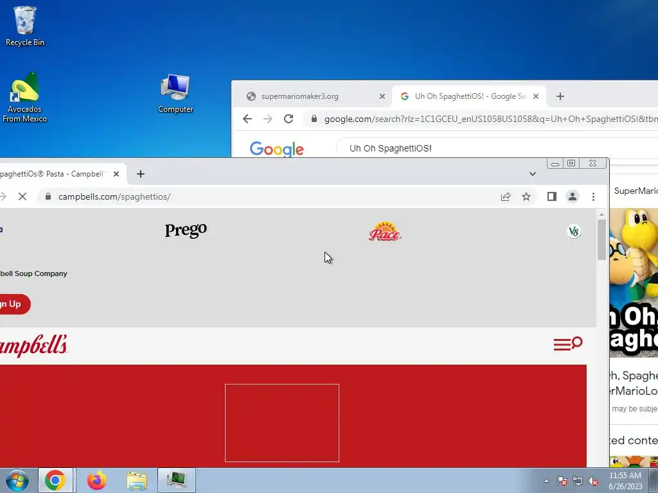This screenshot has height=493, width=658.
Task: Click the Koopa plush image thumbnail
Action: pyautogui.click(x=634, y=283)
